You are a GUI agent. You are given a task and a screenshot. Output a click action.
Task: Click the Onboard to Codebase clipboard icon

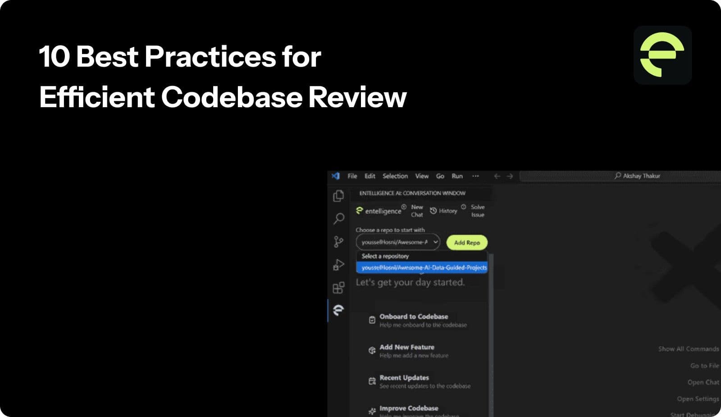372,320
